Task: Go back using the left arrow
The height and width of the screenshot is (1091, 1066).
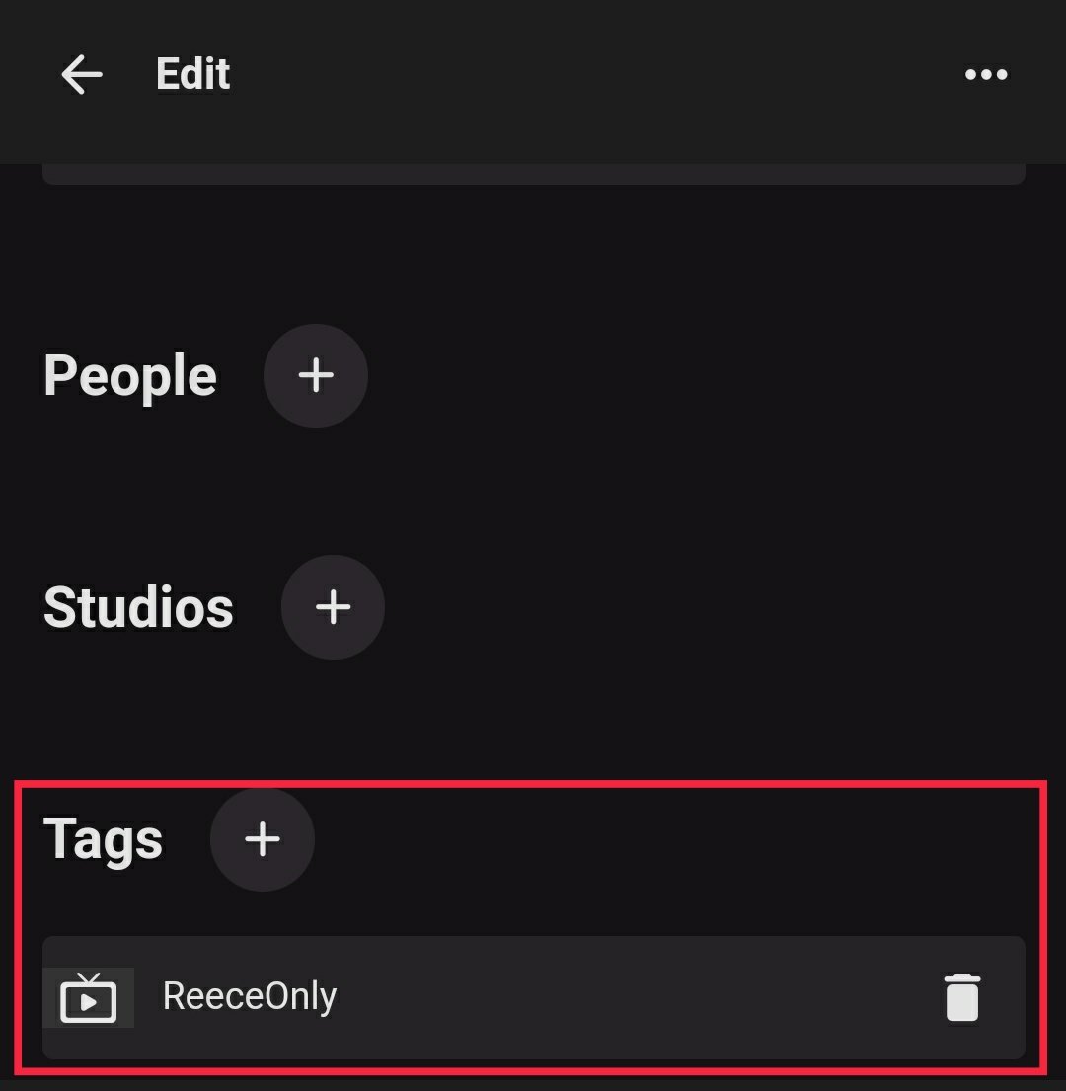Action: coord(81,75)
